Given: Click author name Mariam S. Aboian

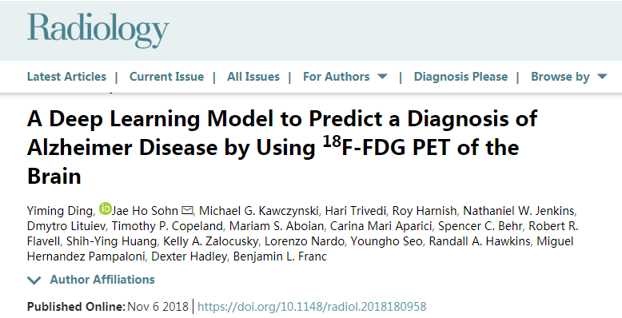Looking at the screenshot, I should coord(277,226).
